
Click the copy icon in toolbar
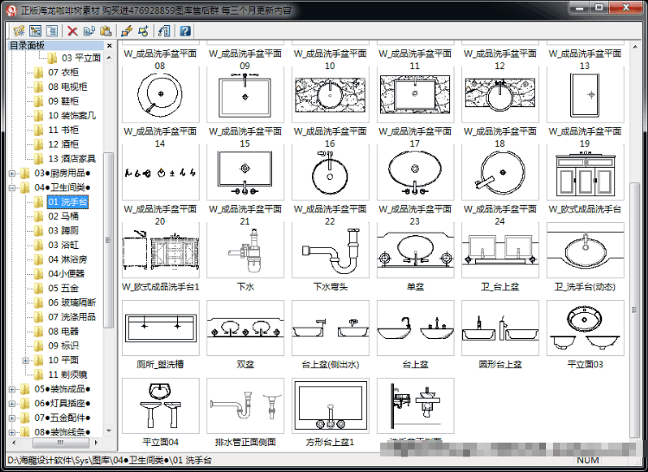click(x=89, y=30)
